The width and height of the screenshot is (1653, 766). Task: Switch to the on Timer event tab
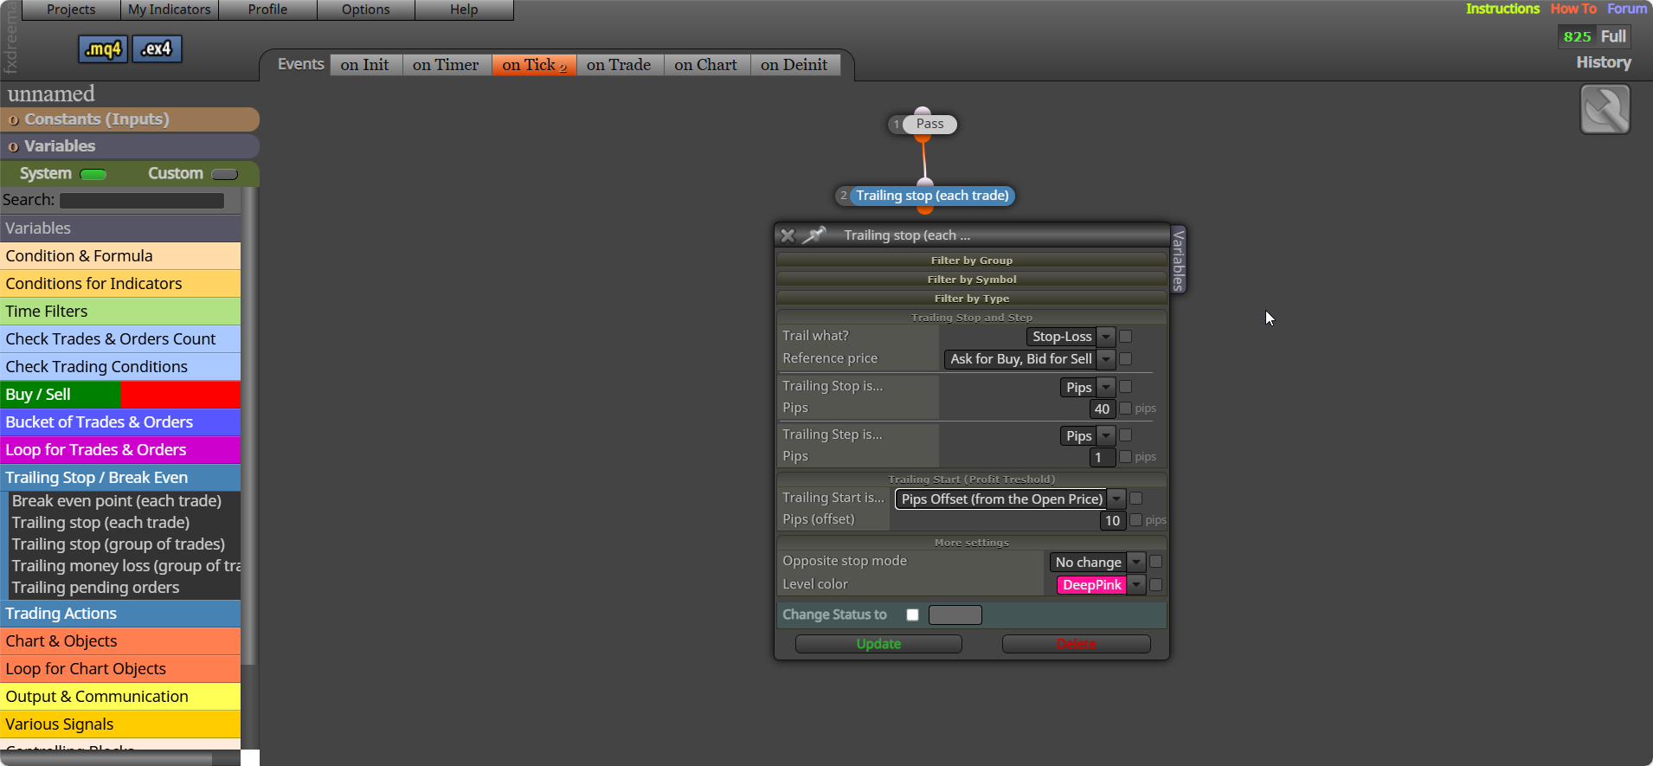(446, 65)
